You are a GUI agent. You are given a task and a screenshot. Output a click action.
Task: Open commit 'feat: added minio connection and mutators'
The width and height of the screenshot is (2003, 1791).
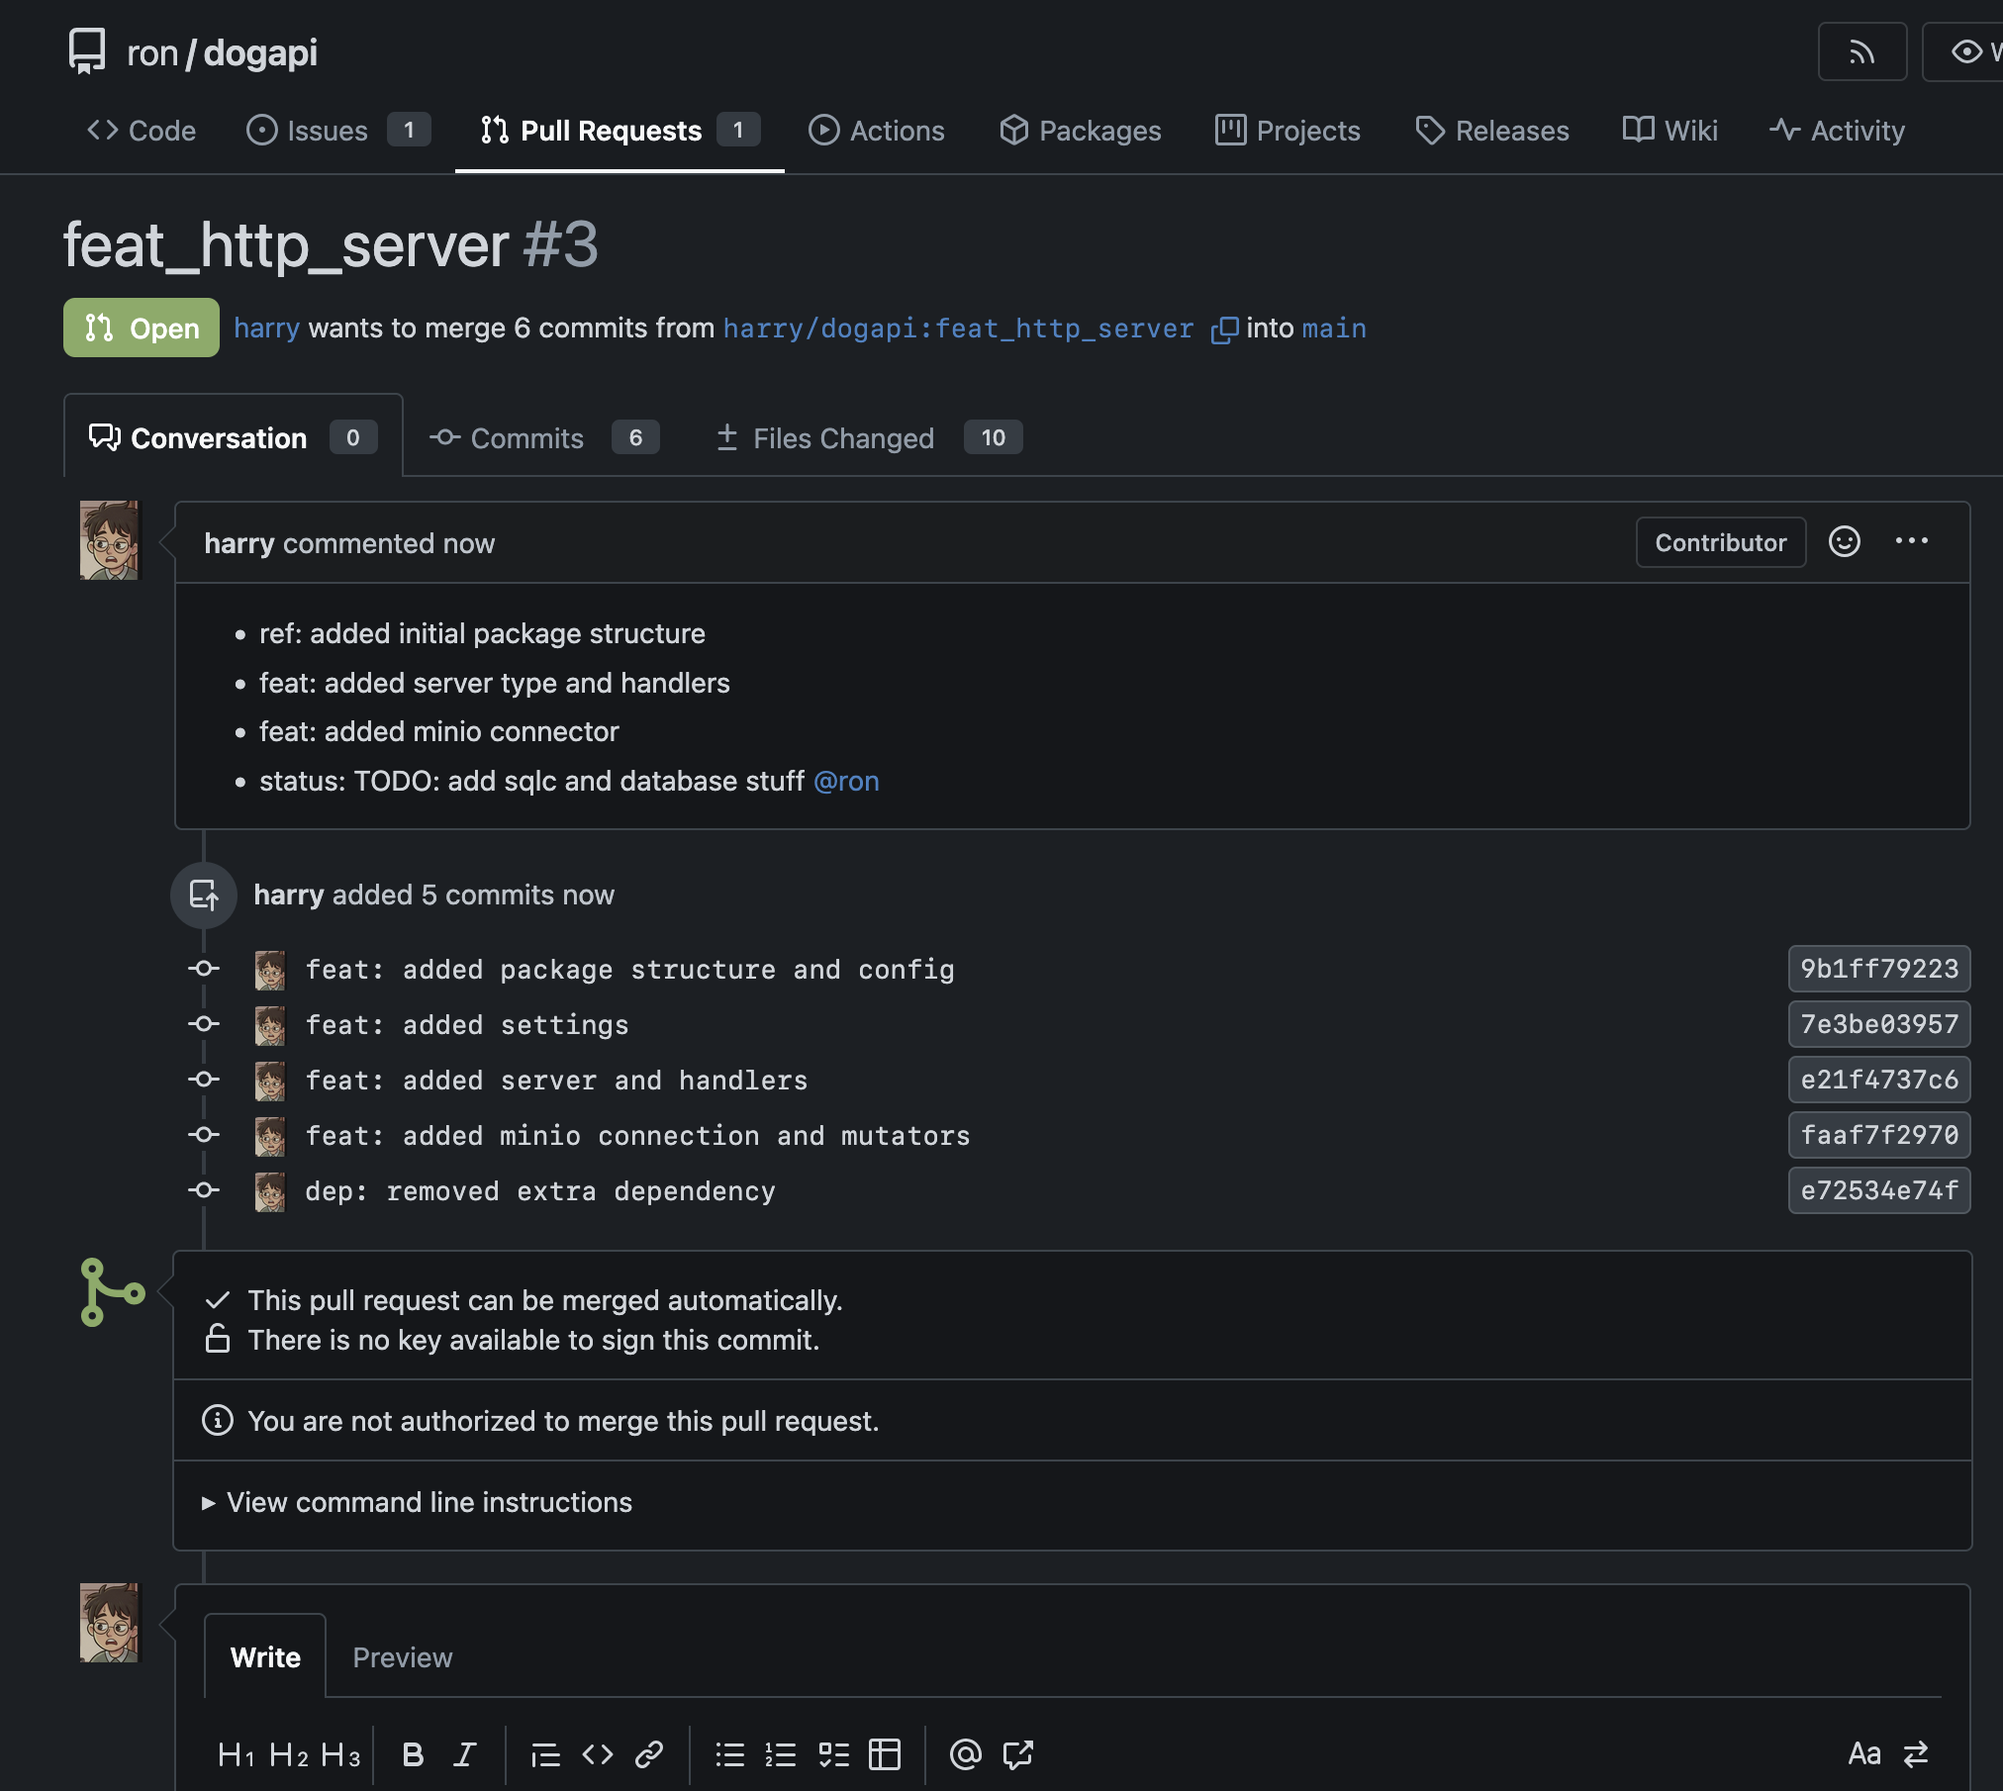(x=638, y=1136)
